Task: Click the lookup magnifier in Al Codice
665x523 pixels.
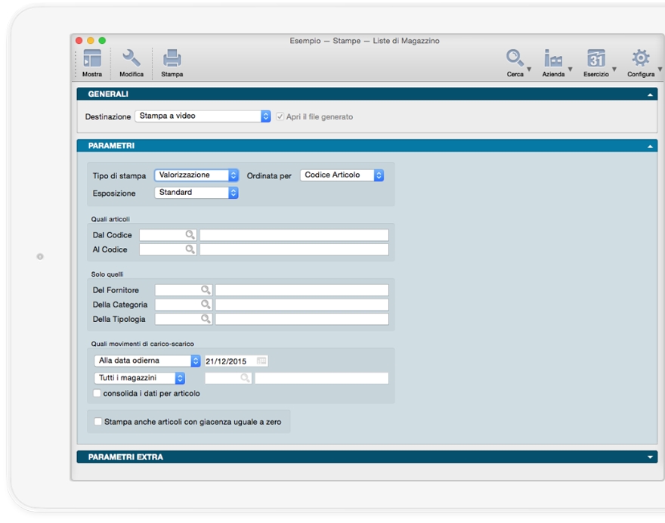Action: (190, 249)
